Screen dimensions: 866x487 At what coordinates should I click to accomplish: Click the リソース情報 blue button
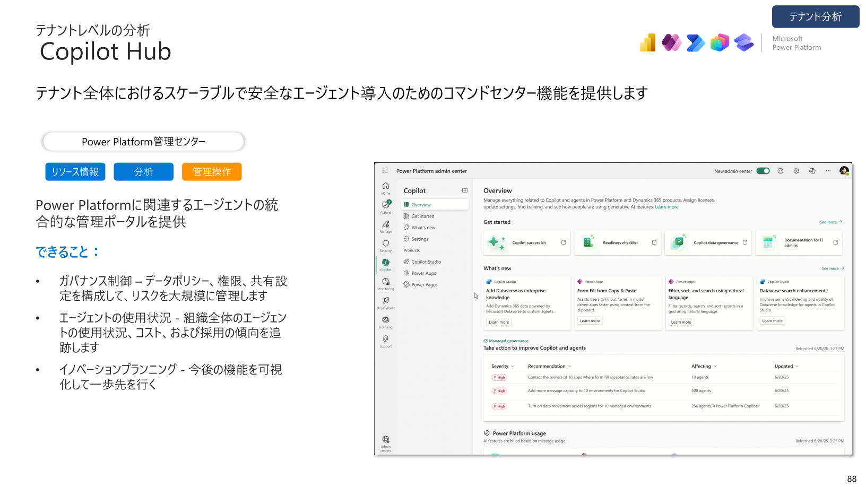[75, 172]
